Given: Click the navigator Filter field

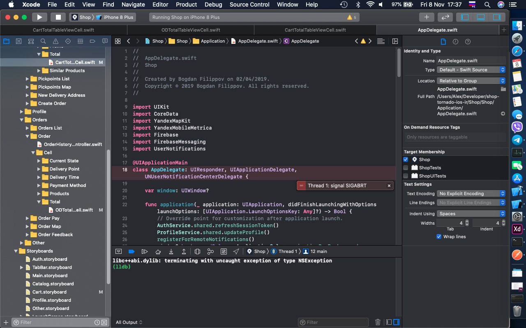Looking at the screenshot, I should (x=60, y=322).
